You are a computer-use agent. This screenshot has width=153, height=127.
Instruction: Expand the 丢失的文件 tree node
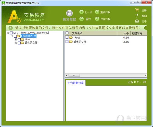16,43
